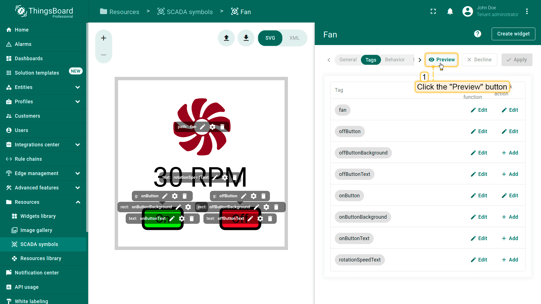The image size is (541, 304).
Task: Open the help question mark icon
Action: (x=477, y=34)
